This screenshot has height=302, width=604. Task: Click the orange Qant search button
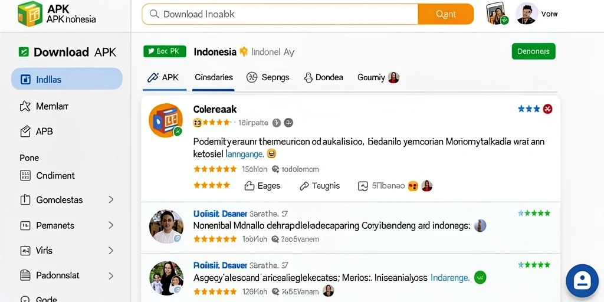[446, 14]
